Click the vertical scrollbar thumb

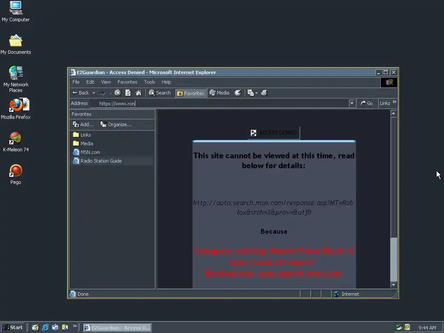click(393, 259)
